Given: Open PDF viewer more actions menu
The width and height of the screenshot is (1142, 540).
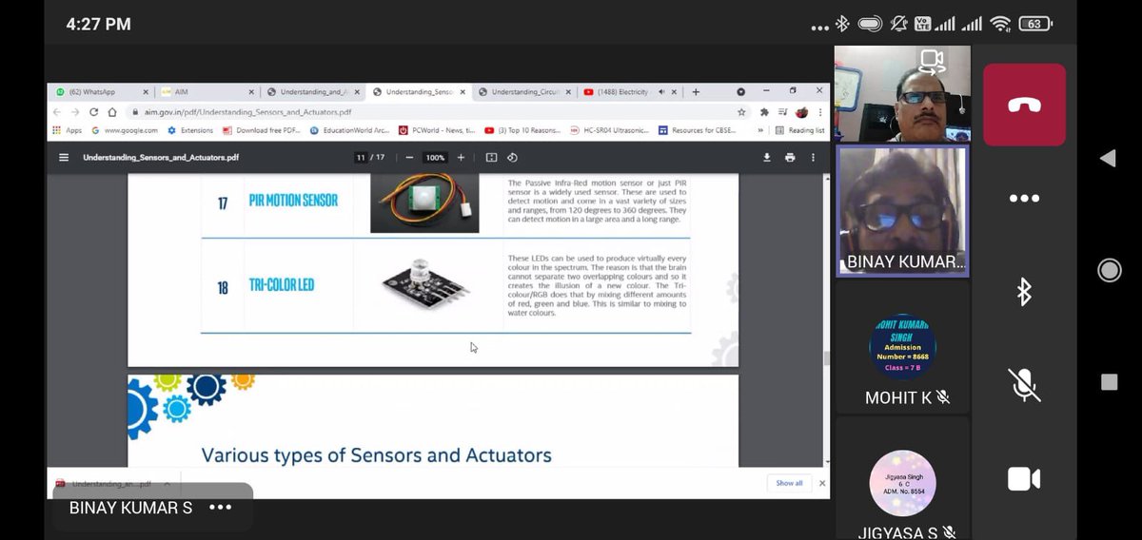Looking at the screenshot, I should pyautogui.click(x=813, y=157).
